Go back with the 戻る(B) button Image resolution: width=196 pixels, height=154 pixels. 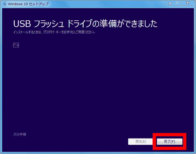(x=141, y=142)
